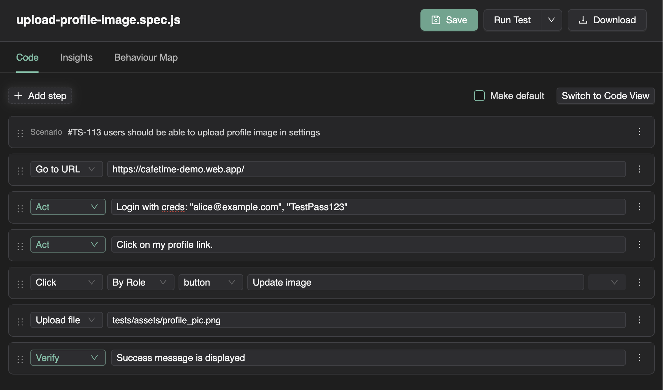
Task: Grab the drag handle of the Click step
Action: (x=20, y=283)
